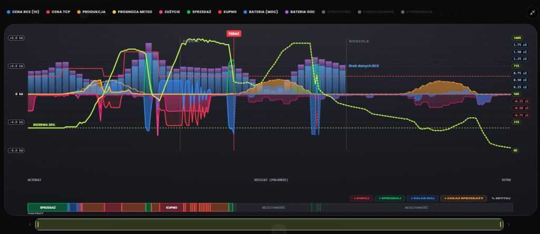The image size is (540, 234).
Task: Hide the BATERIA (MOC) series
Action: 262,12
